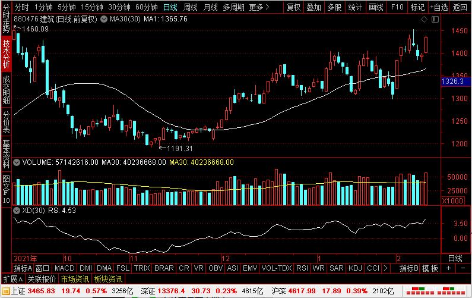The width and height of the screenshot is (472, 298).
Task: Click the 复权 button
Action: (293, 7)
